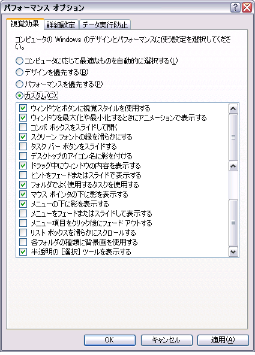Click the list's bottom scroll down arrow
Image resolution: width=255 pixels, height=355 pixels.
(233, 252)
